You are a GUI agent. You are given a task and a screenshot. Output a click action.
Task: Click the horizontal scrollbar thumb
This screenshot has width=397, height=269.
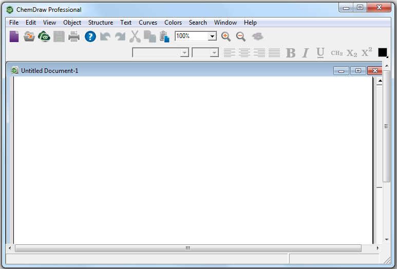[188, 248]
